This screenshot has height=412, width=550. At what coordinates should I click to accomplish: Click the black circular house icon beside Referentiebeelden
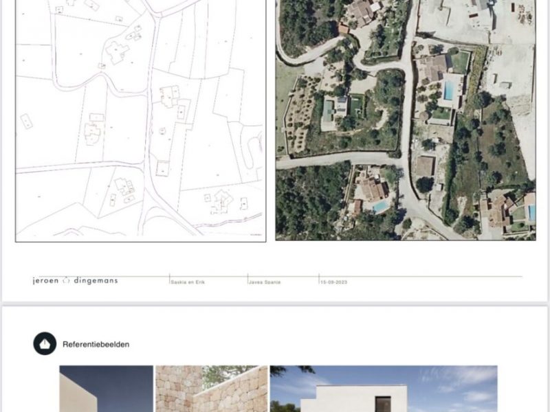[x=45, y=343]
